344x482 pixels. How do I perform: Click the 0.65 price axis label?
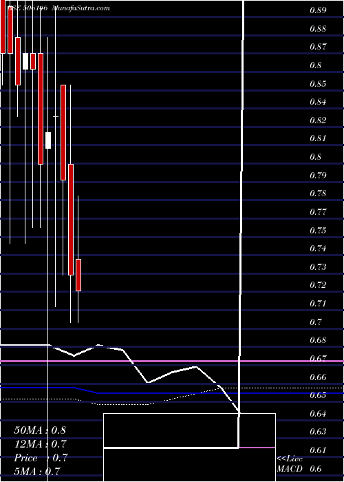[318, 395]
